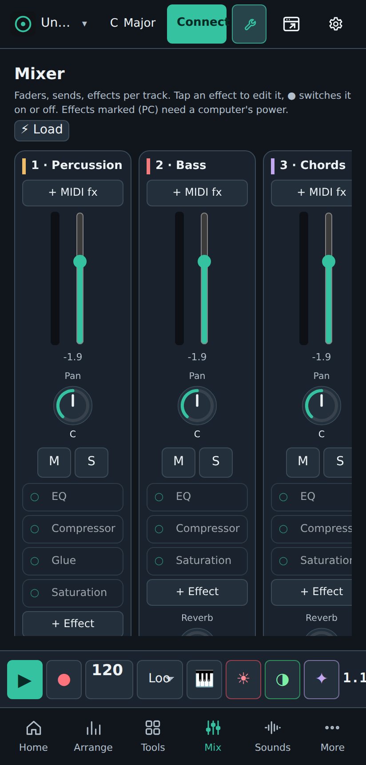Click the purple sparkle icon button
366x765 pixels.
[322, 680]
